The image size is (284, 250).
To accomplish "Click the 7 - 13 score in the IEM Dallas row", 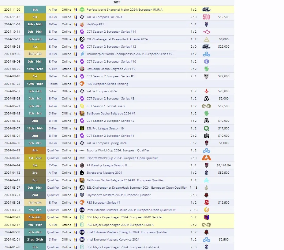I will [193, 210].
